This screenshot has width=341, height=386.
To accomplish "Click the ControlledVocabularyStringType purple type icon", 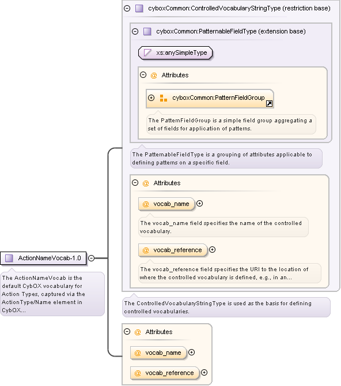I will click(x=139, y=9).
